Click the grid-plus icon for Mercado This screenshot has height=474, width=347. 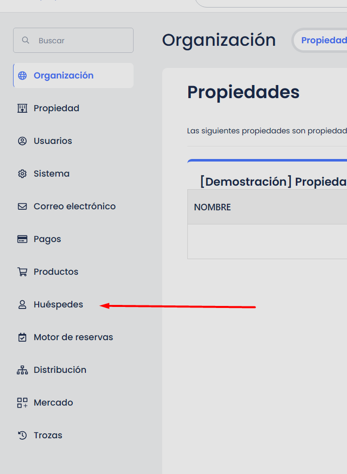click(22, 403)
